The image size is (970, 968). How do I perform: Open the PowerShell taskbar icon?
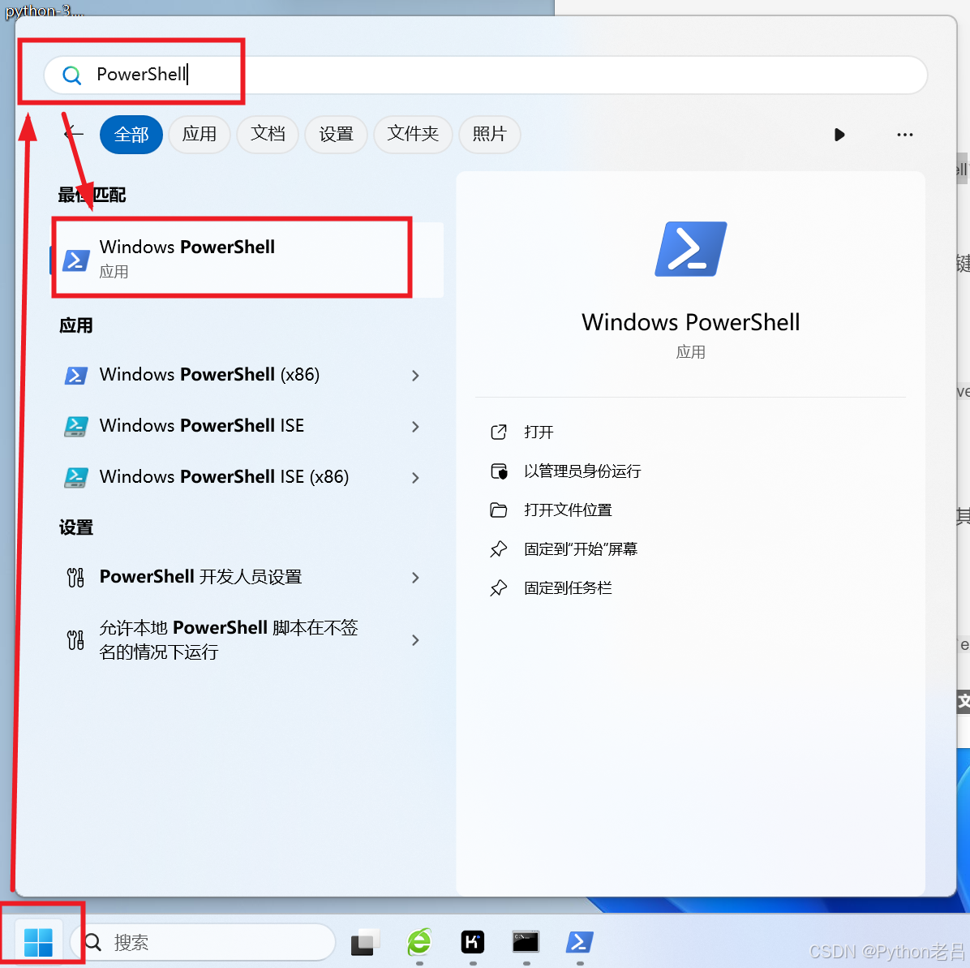580,943
